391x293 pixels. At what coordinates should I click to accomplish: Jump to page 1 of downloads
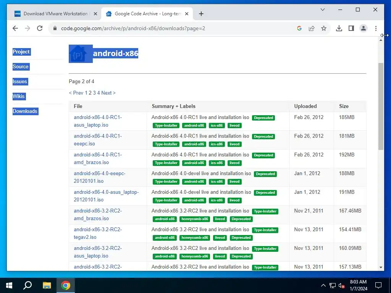point(86,93)
